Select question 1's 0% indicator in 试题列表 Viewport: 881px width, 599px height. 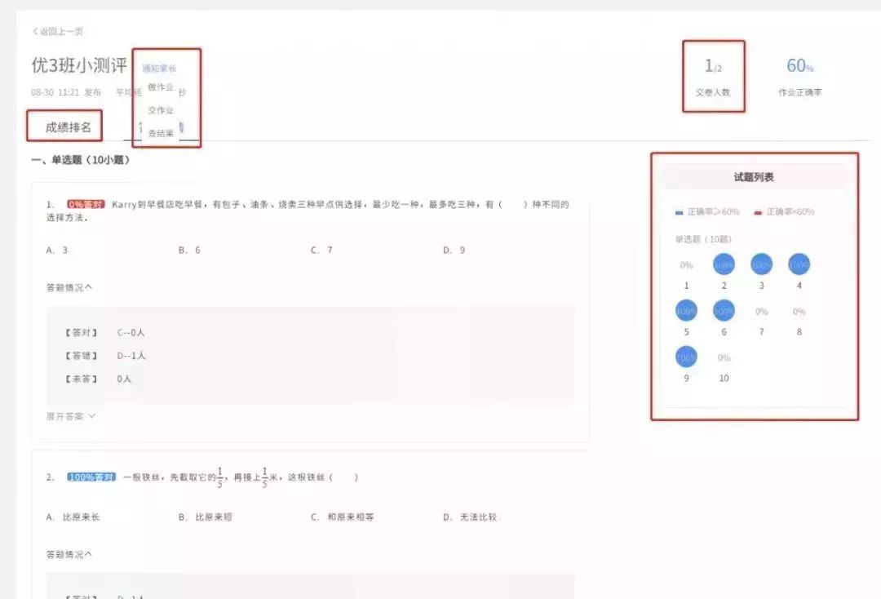[686, 265]
